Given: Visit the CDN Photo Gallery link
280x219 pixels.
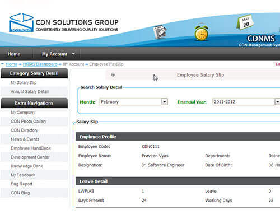Looking at the screenshot, I should (x=29, y=122).
